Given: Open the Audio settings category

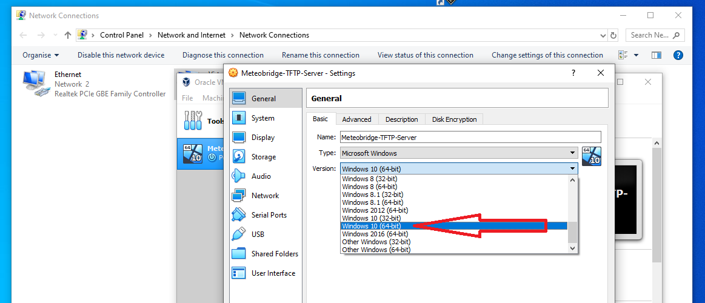Looking at the screenshot, I should (261, 176).
